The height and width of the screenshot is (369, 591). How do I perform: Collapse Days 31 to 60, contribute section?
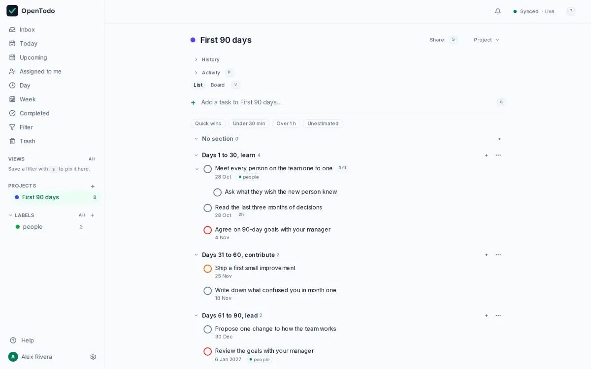point(196,255)
